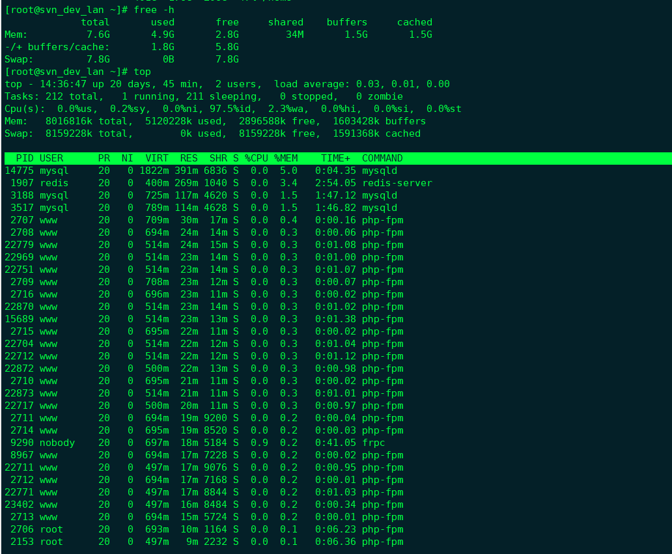Click the user 'nobody' in PID 9290 row
The image size is (672, 554).
pyautogui.click(x=57, y=444)
